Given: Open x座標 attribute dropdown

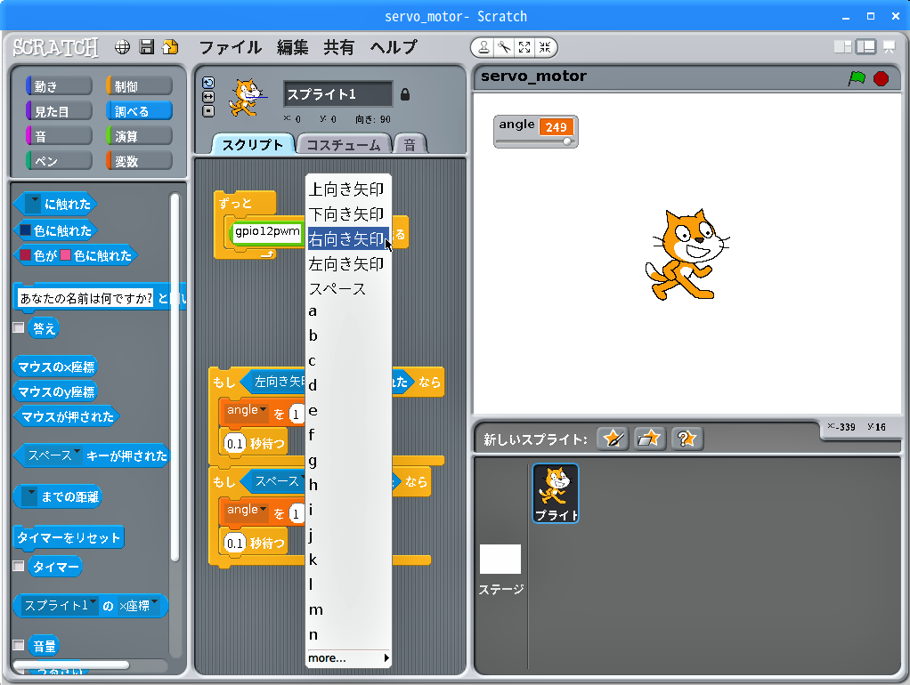Looking at the screenshot, I should click(139, 606).
